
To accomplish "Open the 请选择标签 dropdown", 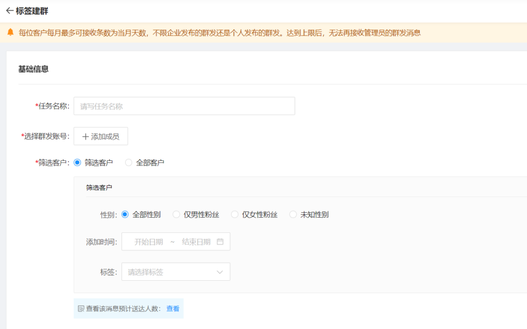I will coord(176,271).
